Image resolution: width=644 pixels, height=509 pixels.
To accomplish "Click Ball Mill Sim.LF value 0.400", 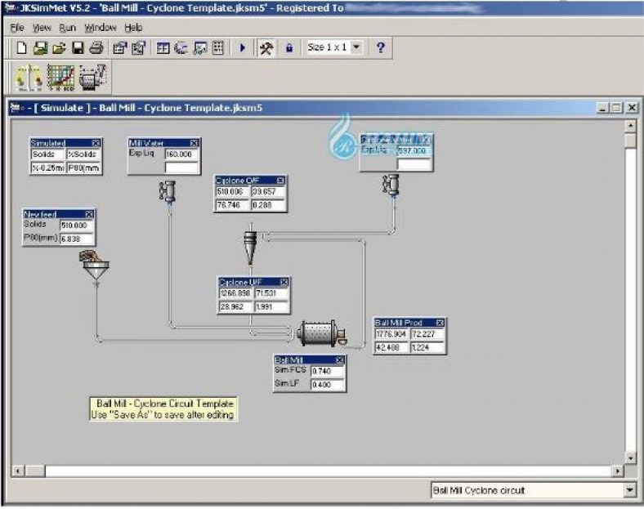I will coord(327,385).
